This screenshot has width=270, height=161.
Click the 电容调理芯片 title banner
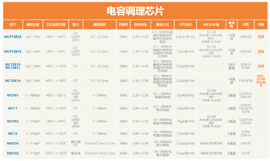[135, 11]
